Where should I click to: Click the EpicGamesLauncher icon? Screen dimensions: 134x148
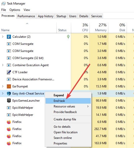(x=9, y=101)
